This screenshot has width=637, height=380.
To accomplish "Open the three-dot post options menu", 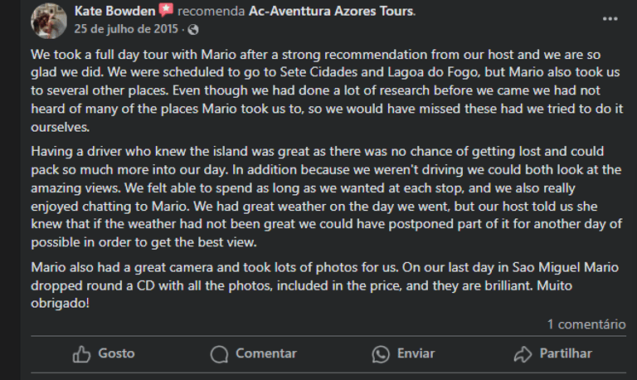I will point(610,17).
